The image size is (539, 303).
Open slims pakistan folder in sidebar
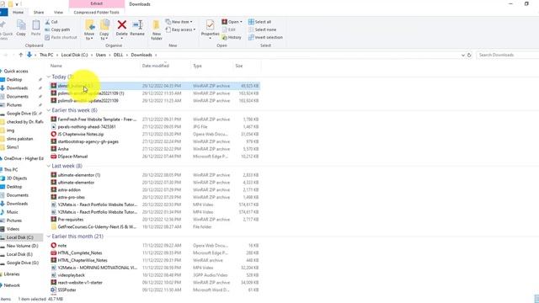click(x=19, y=139)
